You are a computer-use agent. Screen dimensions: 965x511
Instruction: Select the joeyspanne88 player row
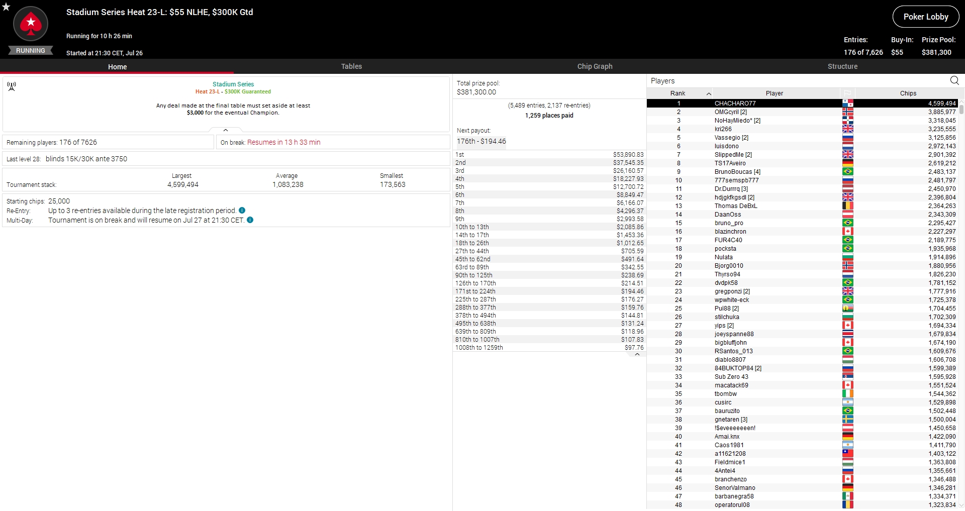802,334
